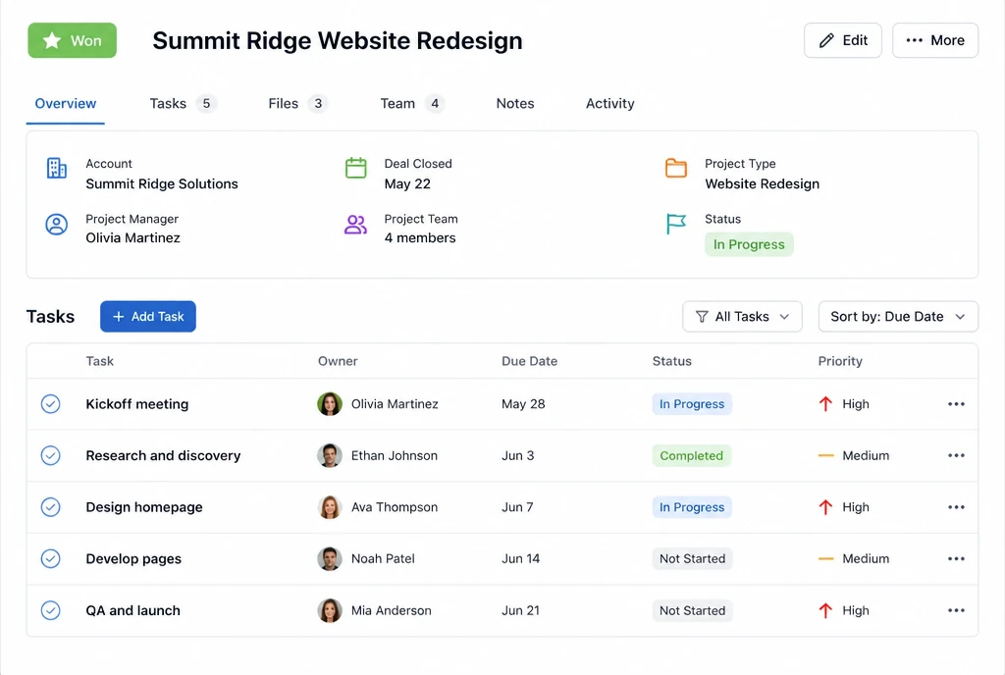Click Not Started status of QA and launch

click(692, 610)
